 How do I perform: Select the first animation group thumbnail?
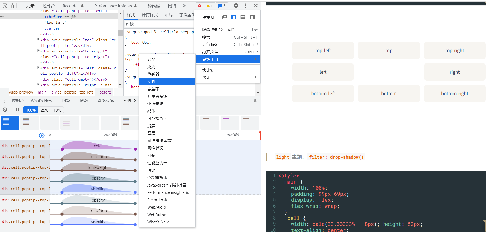(x=10, y=123)
